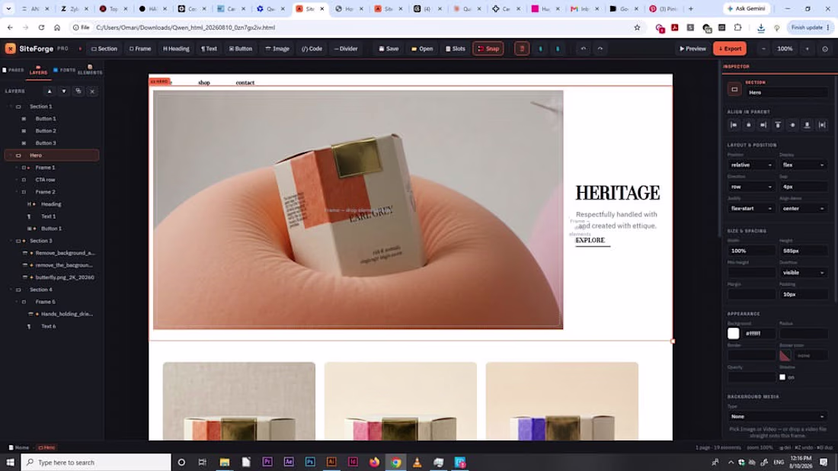Insert a Frame element from toolbar
This screenshot has height=471, width=838.
click(140, 49)
